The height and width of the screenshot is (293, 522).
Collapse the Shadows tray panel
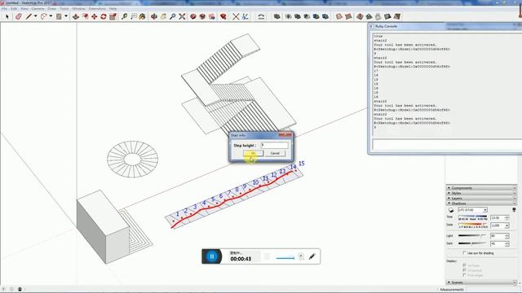(481, 203)
